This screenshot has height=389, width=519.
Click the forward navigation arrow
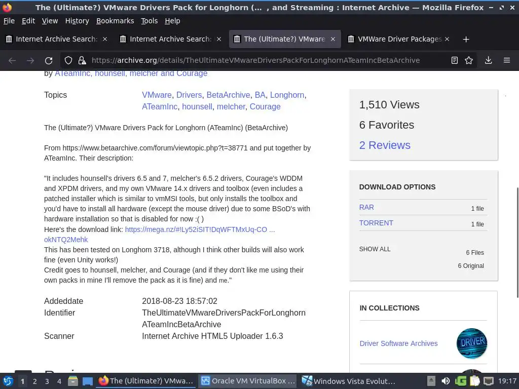[30, 61]
